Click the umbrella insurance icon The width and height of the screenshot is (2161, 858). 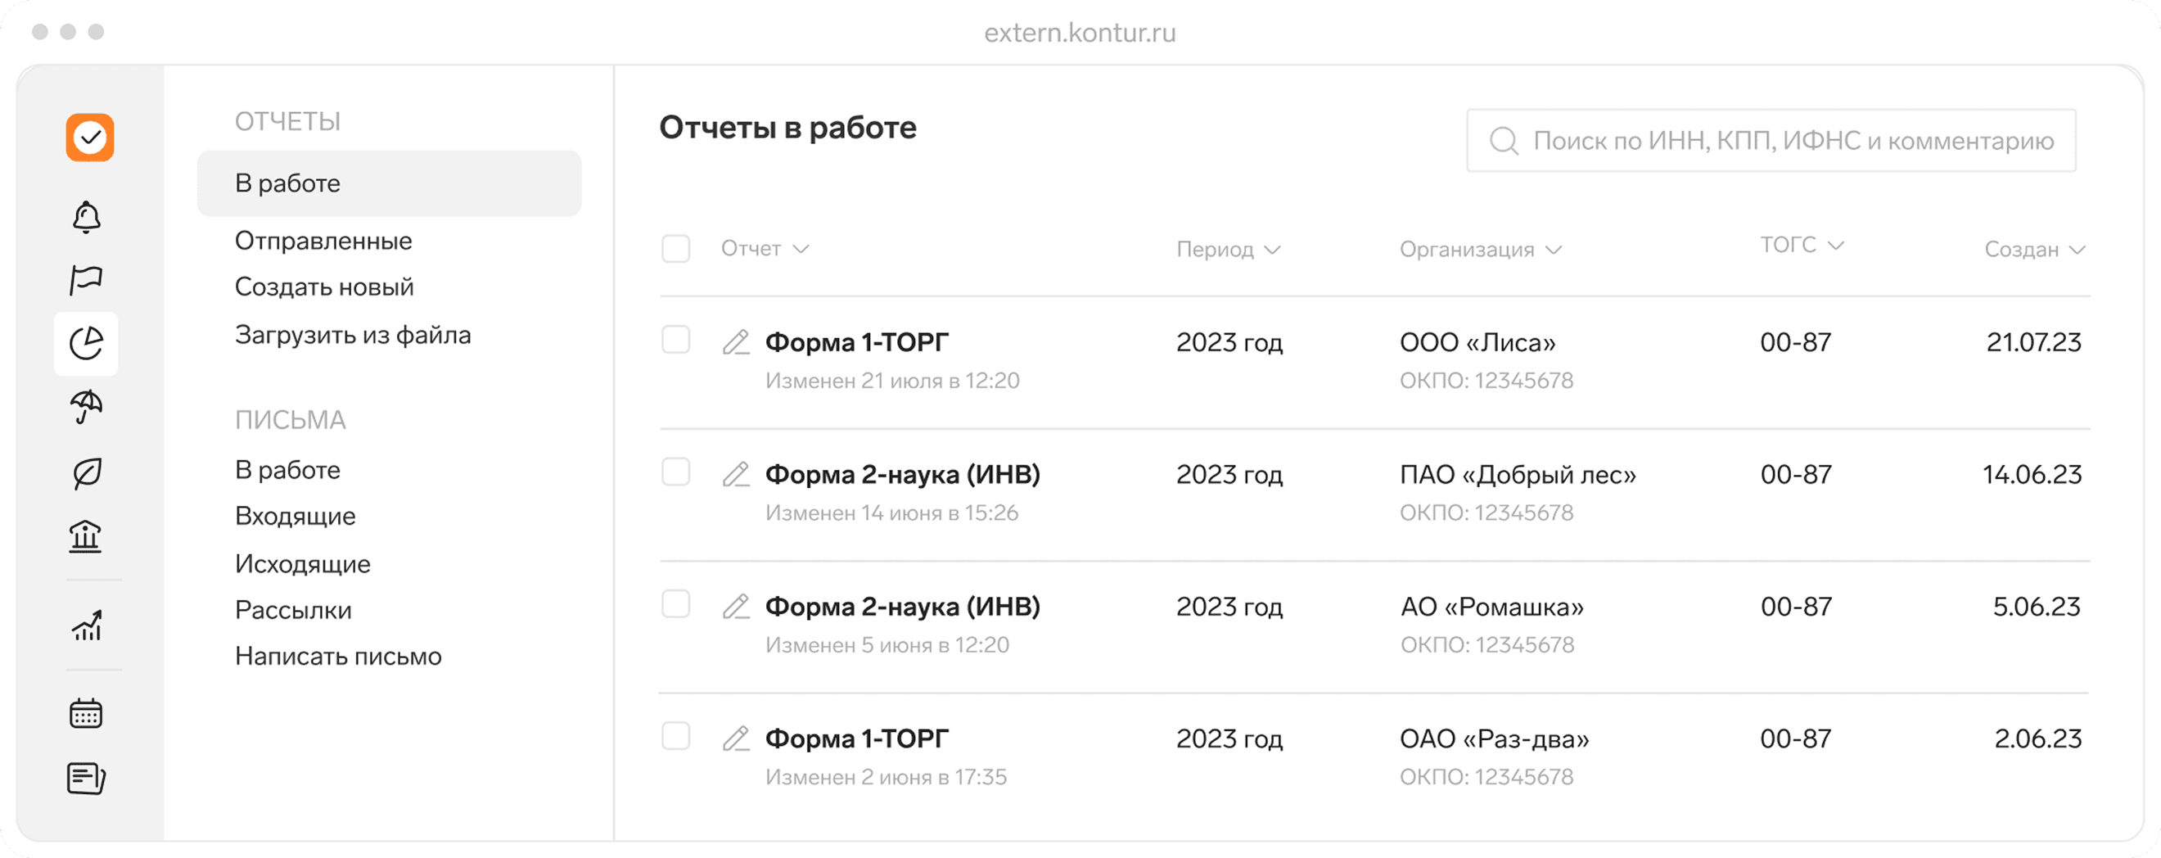click(x=88, y=408)
